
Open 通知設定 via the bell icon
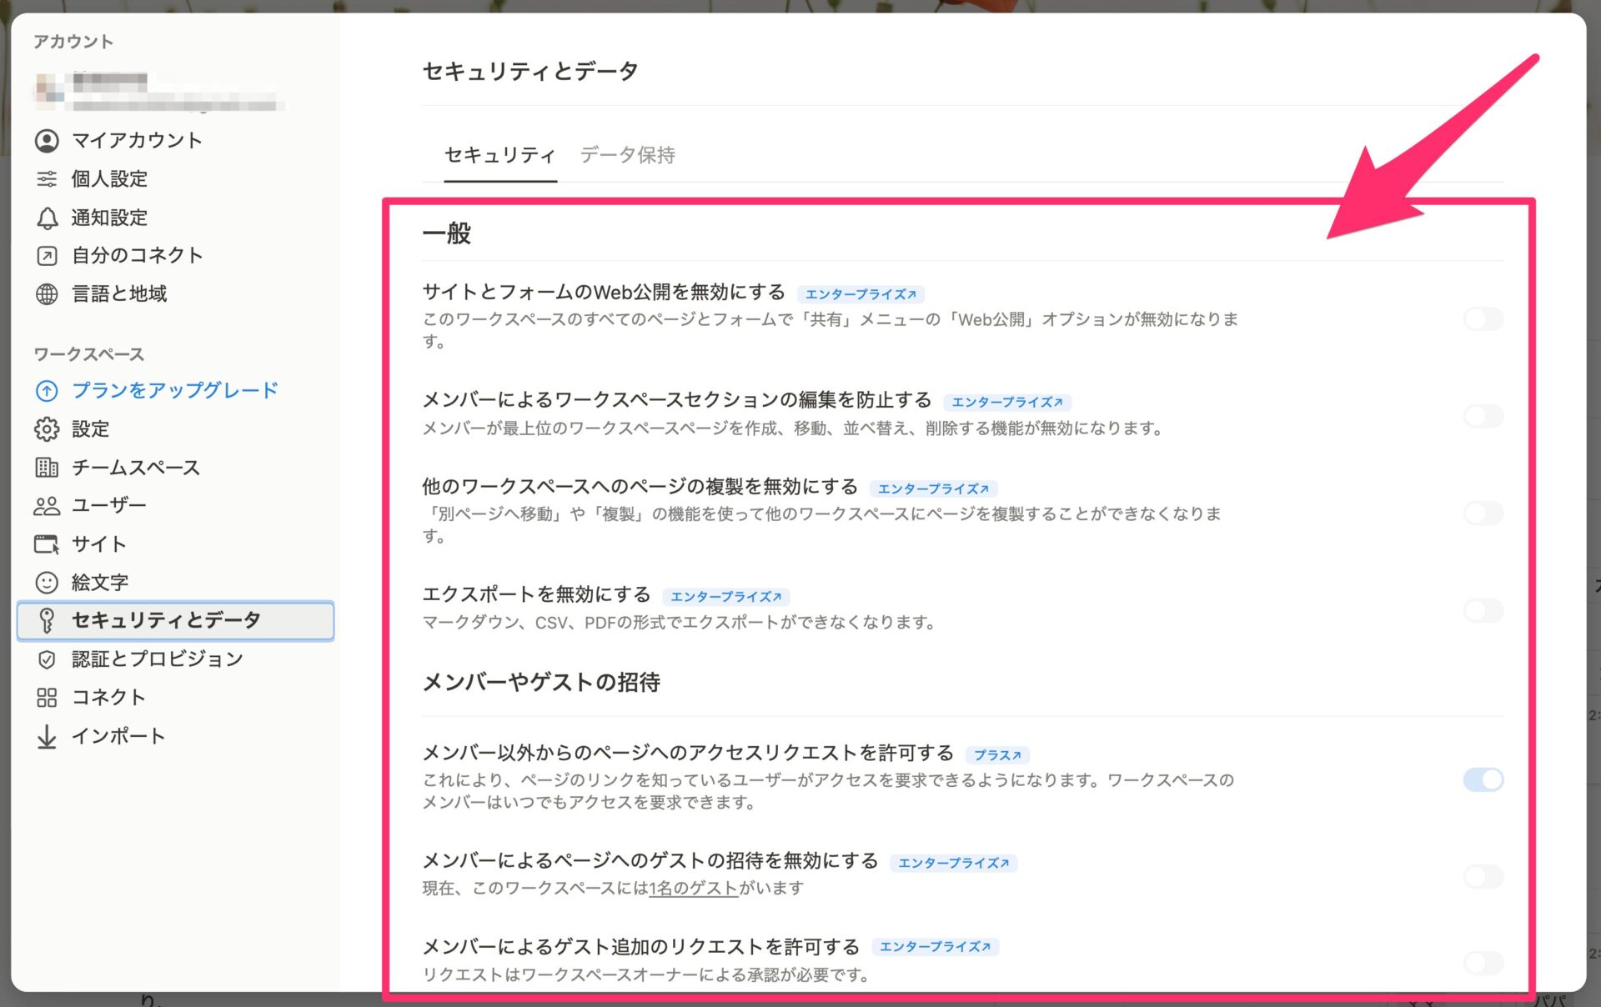(48, 218)
